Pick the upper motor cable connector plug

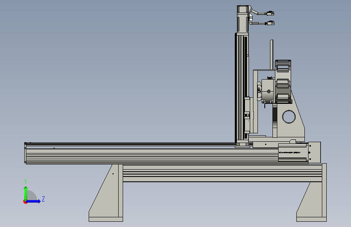click(x=270, y=13)
